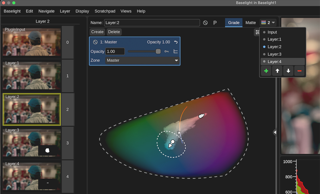Select the Input radio button in the layer list
This screenshot has width=320, height=194.
pos(265,32)
